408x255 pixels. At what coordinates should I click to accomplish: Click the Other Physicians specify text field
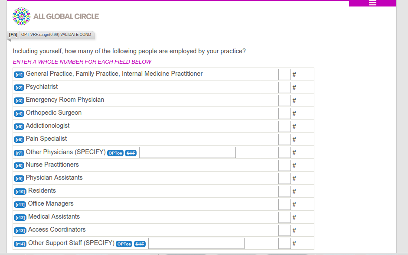coord(187,152)
